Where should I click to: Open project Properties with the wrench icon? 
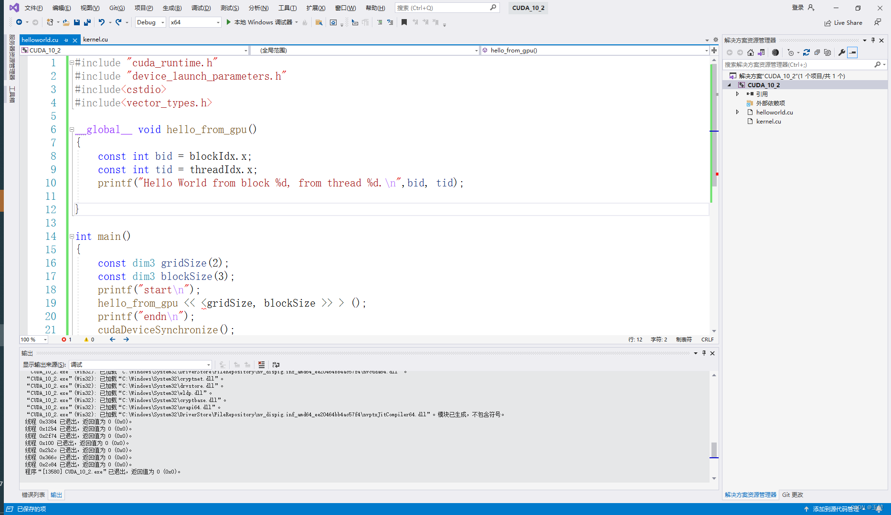point(842,52)
